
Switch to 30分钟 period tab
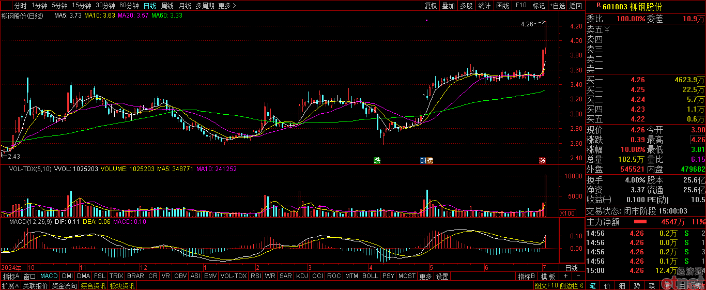[105, 6]
